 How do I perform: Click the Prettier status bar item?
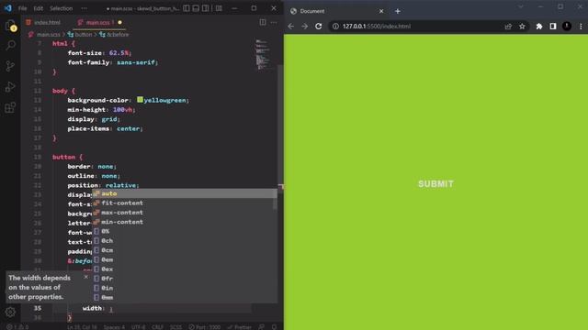[x=239, y=326]
